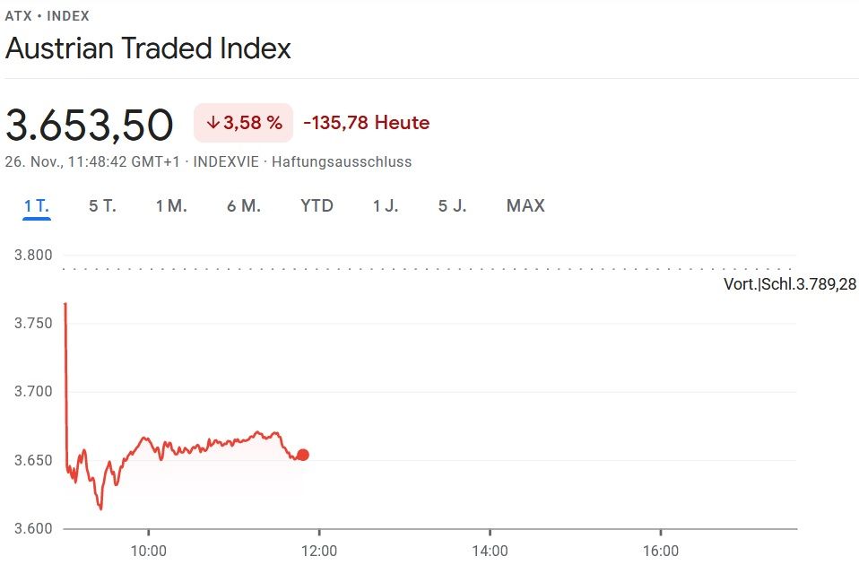Click the 14:00 mark on the time axis
Image resolution: width=859 pixels, height=582 pixels.
pos(490,552)
